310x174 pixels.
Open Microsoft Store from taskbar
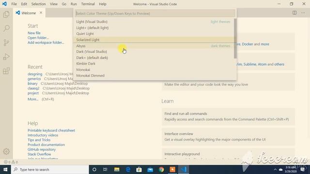coord(139,170)
